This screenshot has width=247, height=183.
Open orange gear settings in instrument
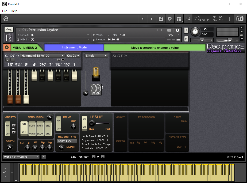[7, 47]
